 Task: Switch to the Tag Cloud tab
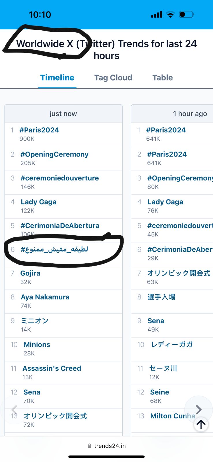(x=113, y=78)
